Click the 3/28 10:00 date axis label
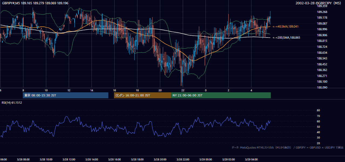This screenshot has height=162, width=345. (46, 159)
